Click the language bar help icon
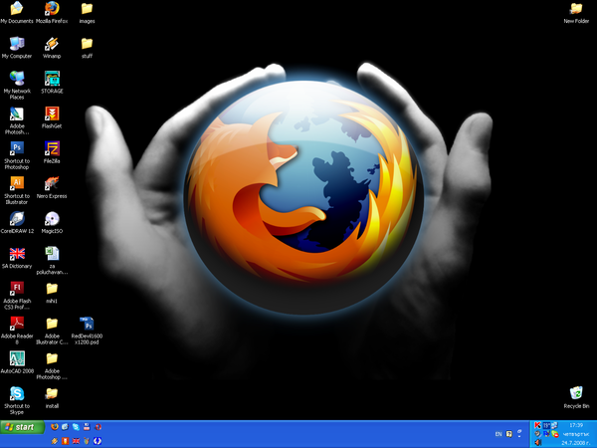 (509, 434)
